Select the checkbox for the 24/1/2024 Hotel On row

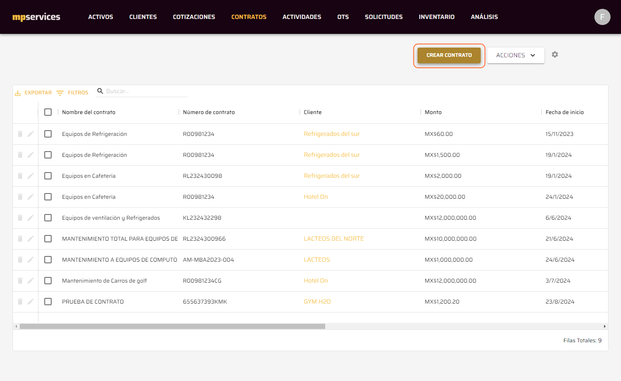[48, 197]
